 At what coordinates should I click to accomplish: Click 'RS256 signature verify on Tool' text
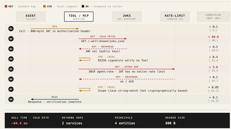tap(123, 60)
